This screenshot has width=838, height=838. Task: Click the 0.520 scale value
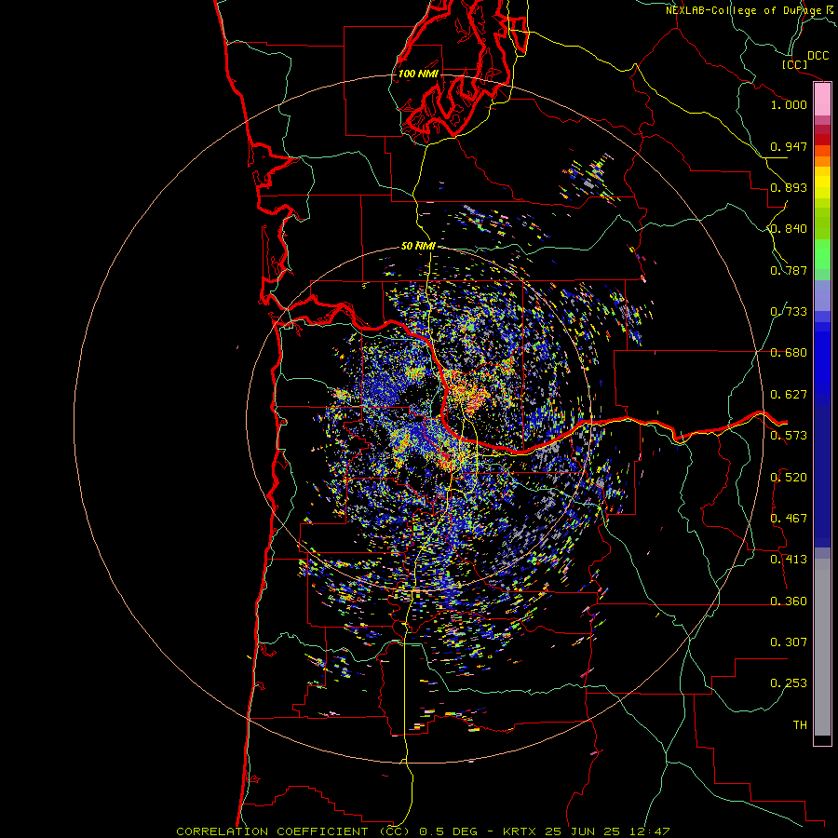point(789,478)
